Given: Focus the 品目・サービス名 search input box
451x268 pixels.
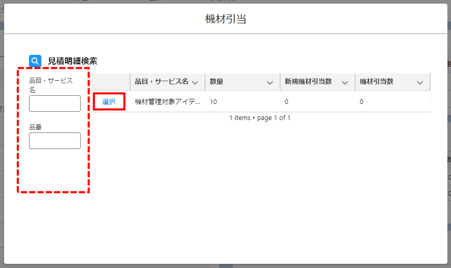Looking at the screenshot, I should tap(55, 103).
